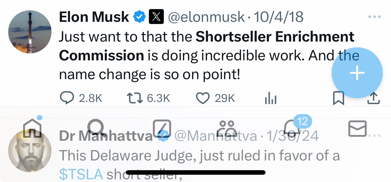Open the Messages envelope tab
Image resolution: width=391 pixels, height=182 pixels.
[x=358, y=129]
